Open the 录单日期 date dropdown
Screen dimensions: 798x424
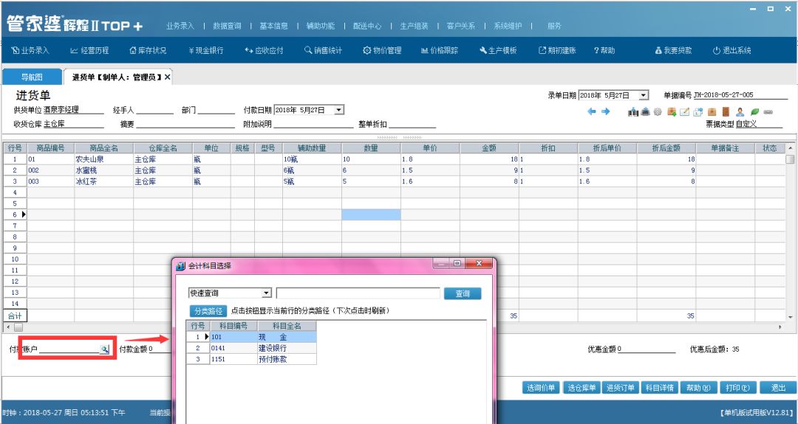click(x=644, y=95)
